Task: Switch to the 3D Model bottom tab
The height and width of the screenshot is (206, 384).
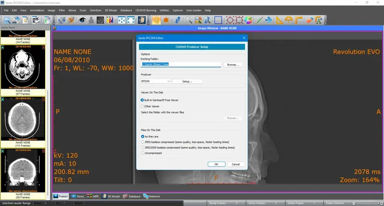Action: point(111,196)
